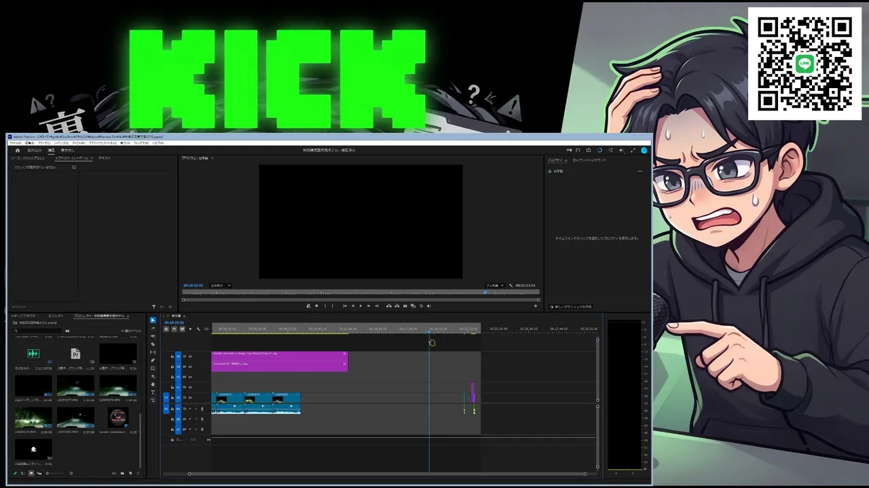Image resolution: width=869 pixels, height=488 pixels.
Task: Mute audio track A1
Action: click(x=189, y=409)
